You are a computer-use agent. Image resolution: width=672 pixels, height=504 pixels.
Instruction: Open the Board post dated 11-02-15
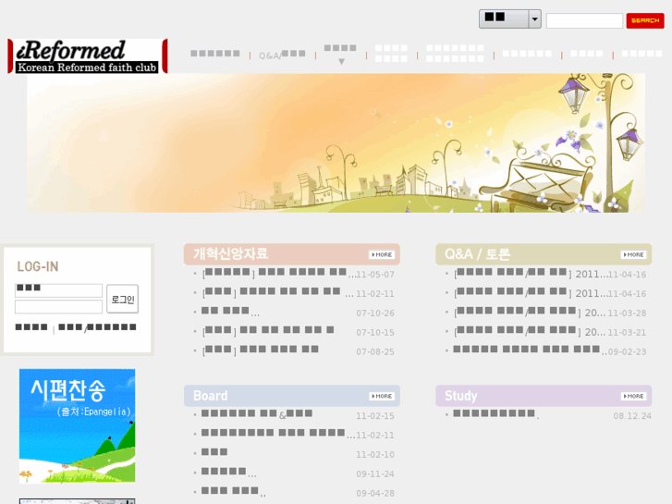257,414
